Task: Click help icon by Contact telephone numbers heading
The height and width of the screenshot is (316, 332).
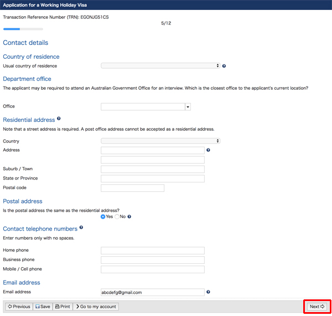Action: pos(81,227)
